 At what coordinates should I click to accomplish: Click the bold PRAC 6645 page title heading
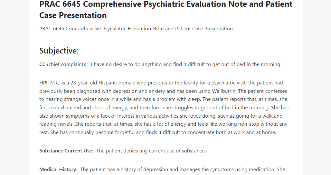(166, 10)
